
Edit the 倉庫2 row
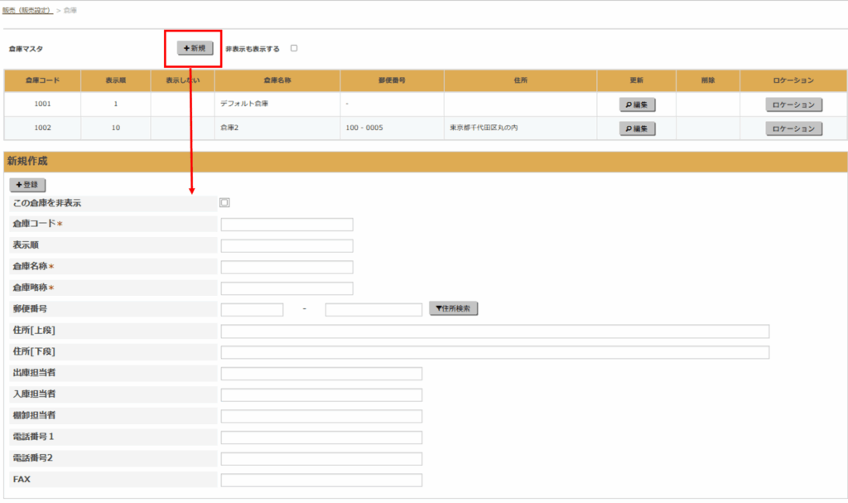[637, 128]
